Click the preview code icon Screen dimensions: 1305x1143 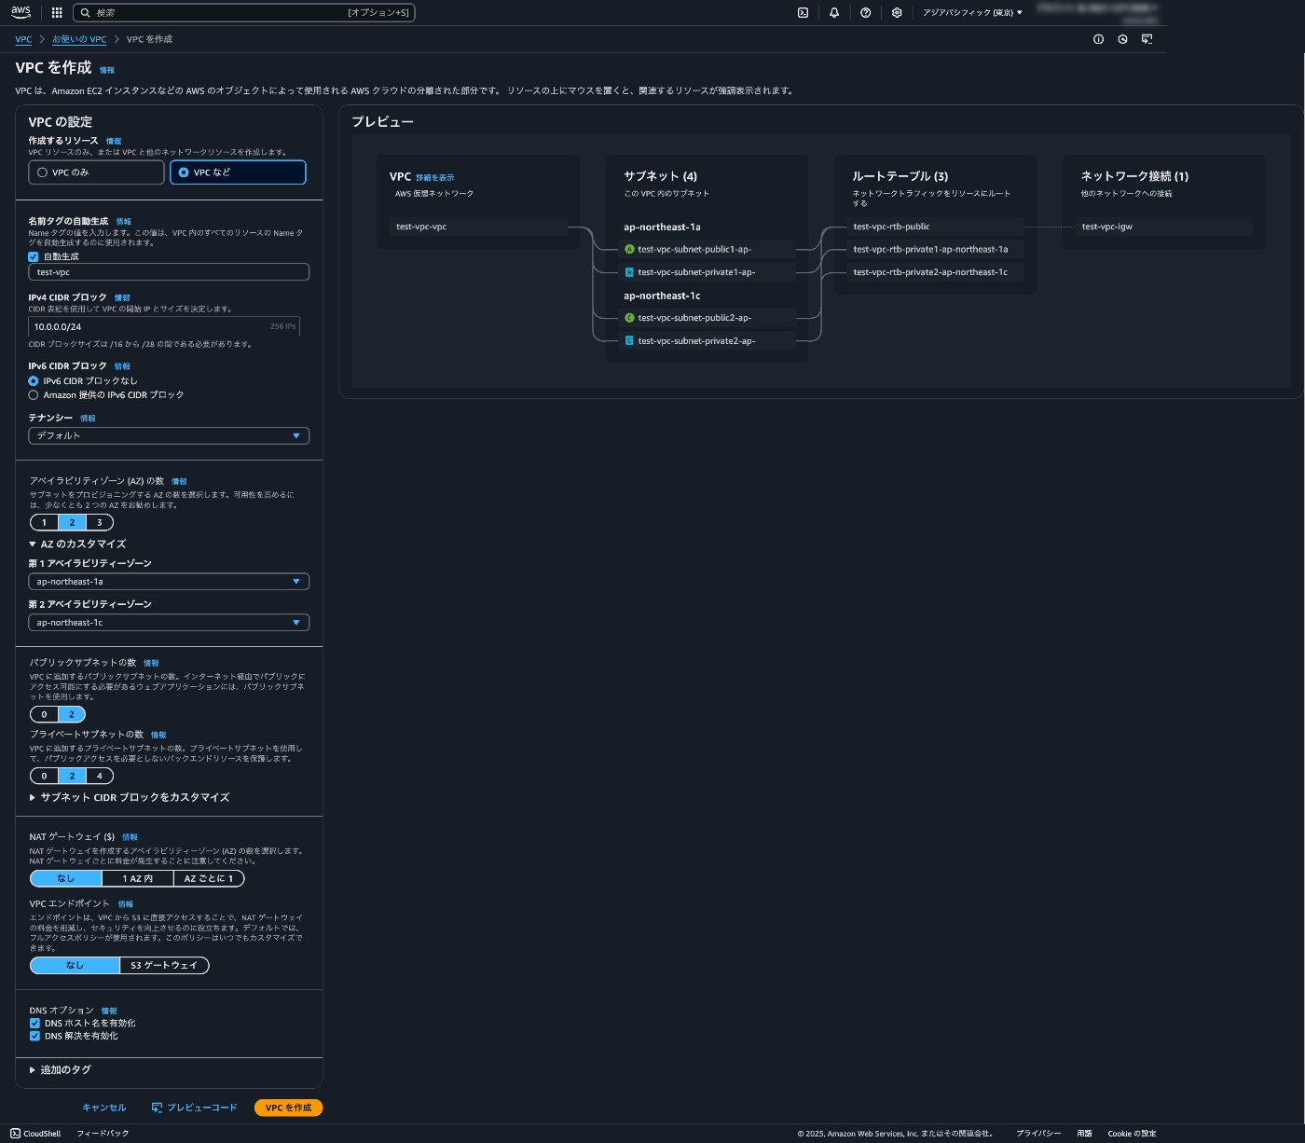[157, 1108]
